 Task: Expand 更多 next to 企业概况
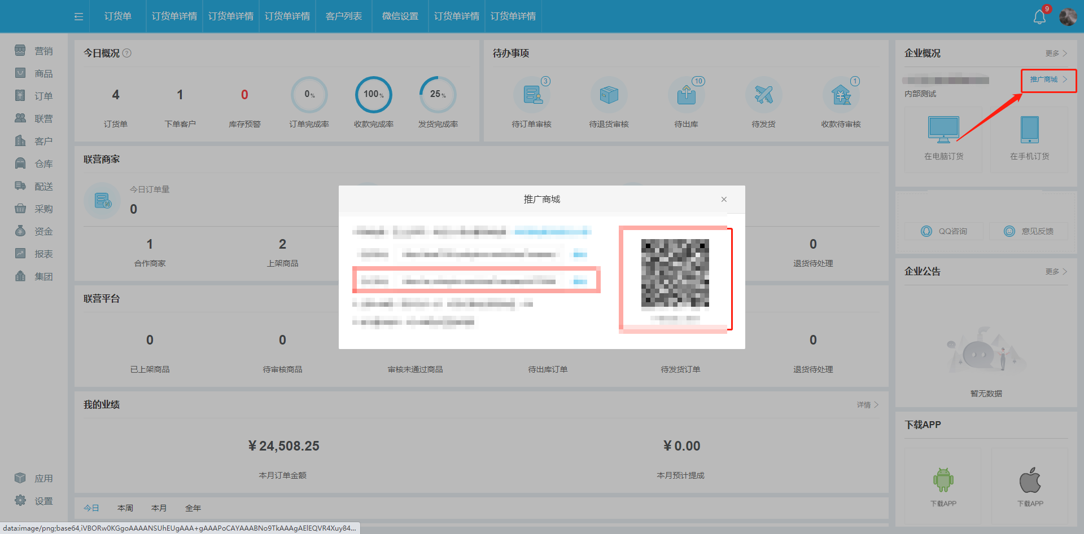[1054, 53]
